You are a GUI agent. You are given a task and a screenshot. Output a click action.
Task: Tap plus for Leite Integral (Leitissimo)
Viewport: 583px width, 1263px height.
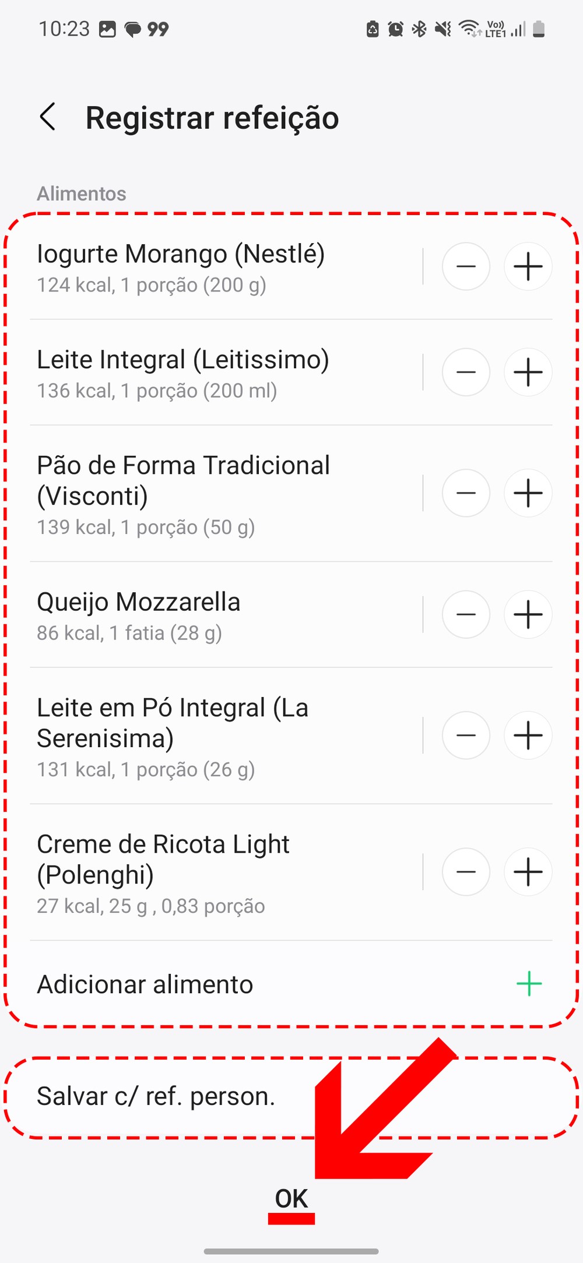tap(528, 372)
